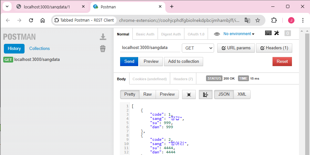Click the "sang": "벙어리" line

click(x=170, y=144)
